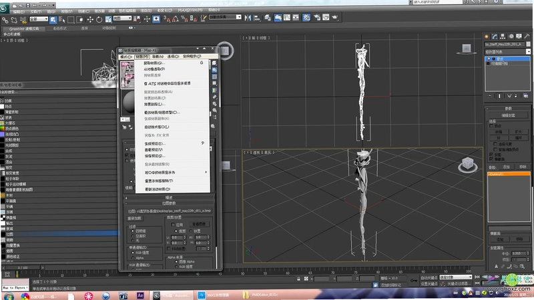Activate the Select and Scale tool

pos(108,20)
